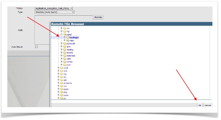Select the plymouth folder label
Screen dimensions: 221x120
(x=71, y=44)
